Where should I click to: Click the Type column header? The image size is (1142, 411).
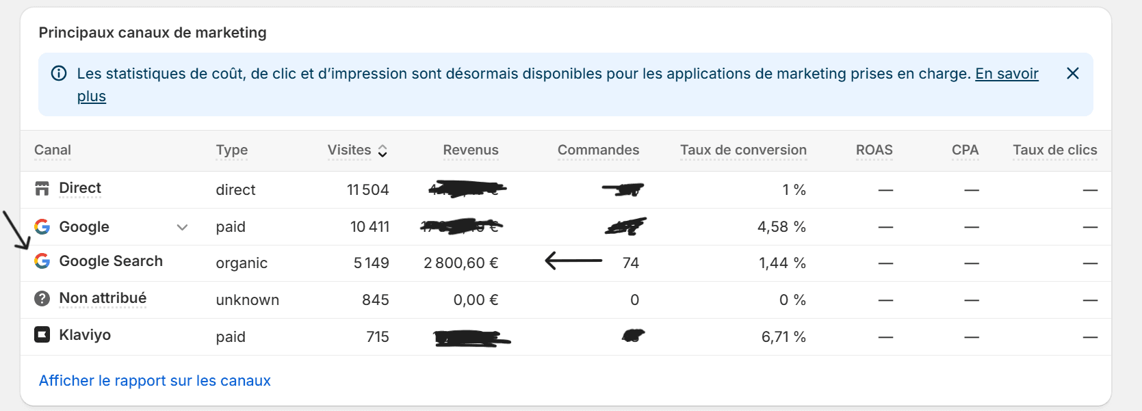(x=232, y=150)
